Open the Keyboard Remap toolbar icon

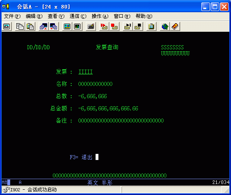[x=91, y=26]
